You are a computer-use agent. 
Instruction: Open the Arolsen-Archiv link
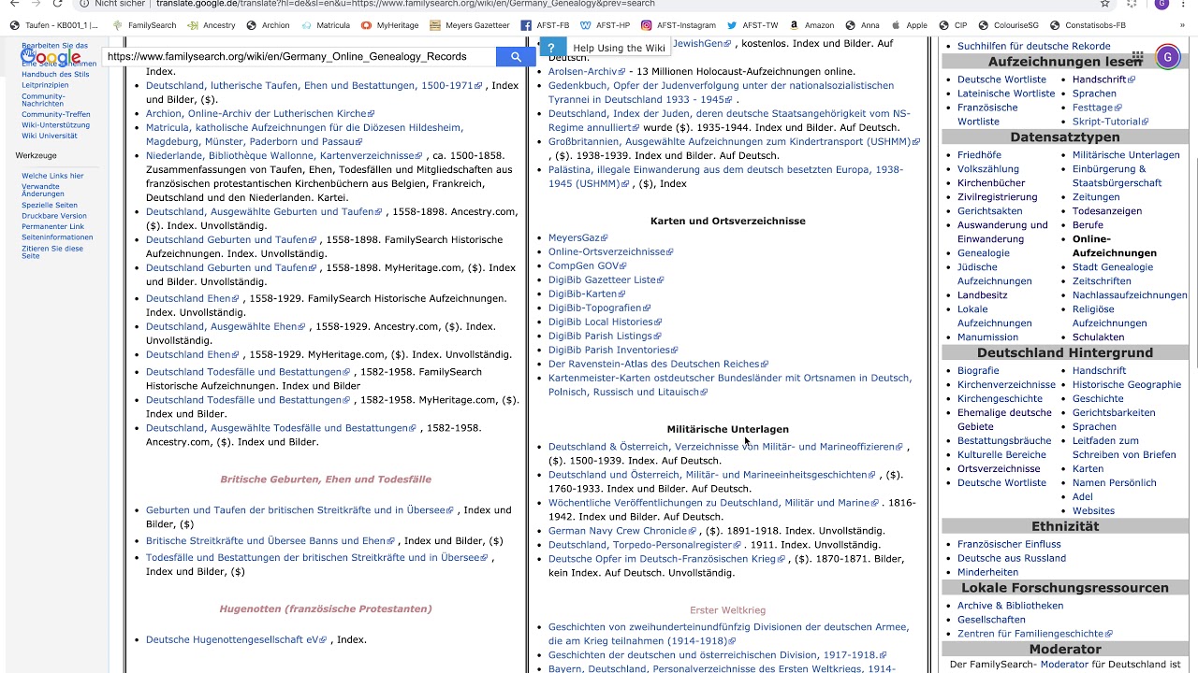point(587,71)
